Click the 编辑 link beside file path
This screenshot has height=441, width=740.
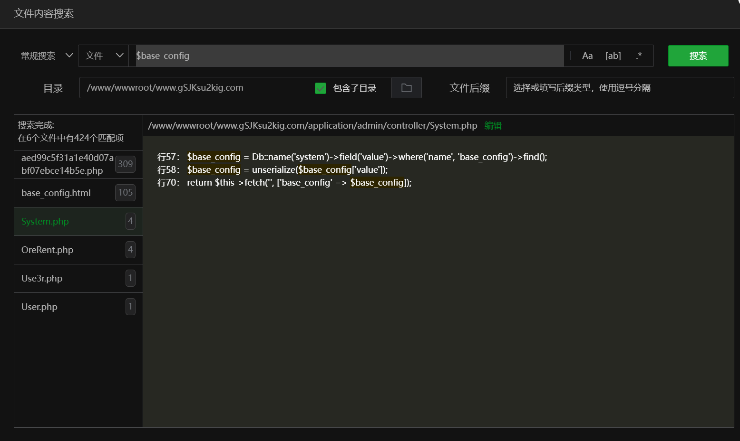pos(493,126)
